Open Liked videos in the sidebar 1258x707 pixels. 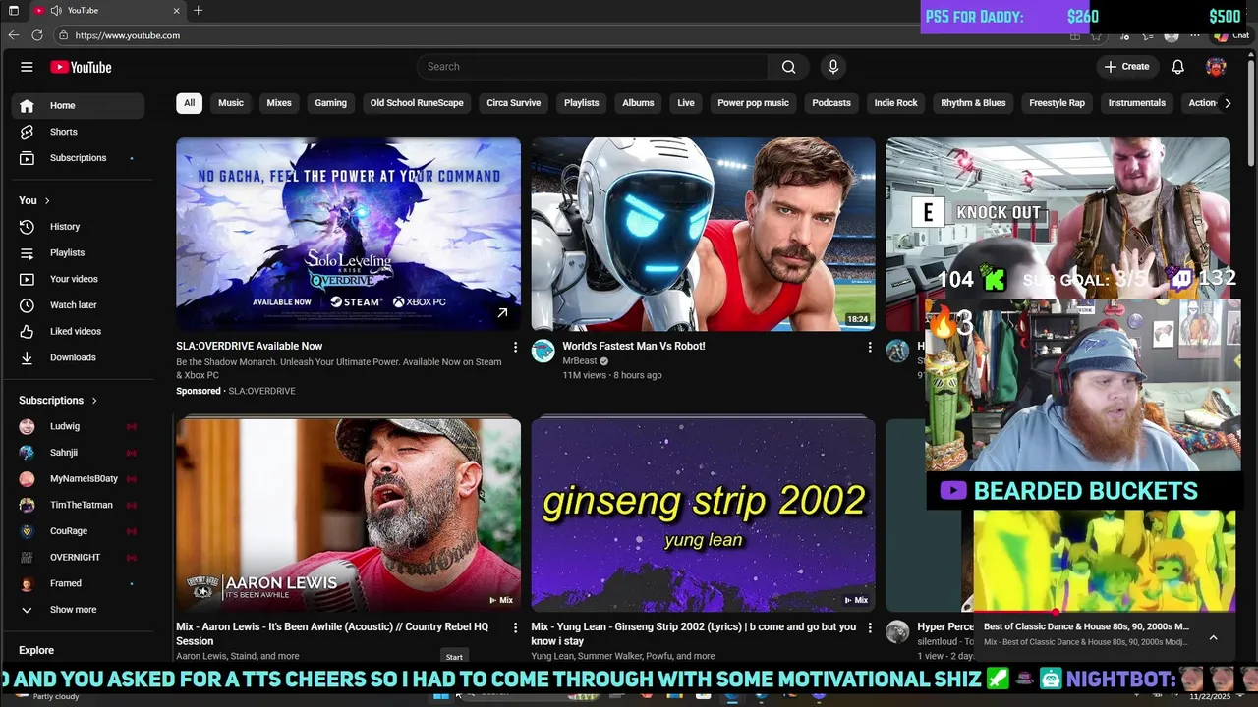(x=78, y=331)
